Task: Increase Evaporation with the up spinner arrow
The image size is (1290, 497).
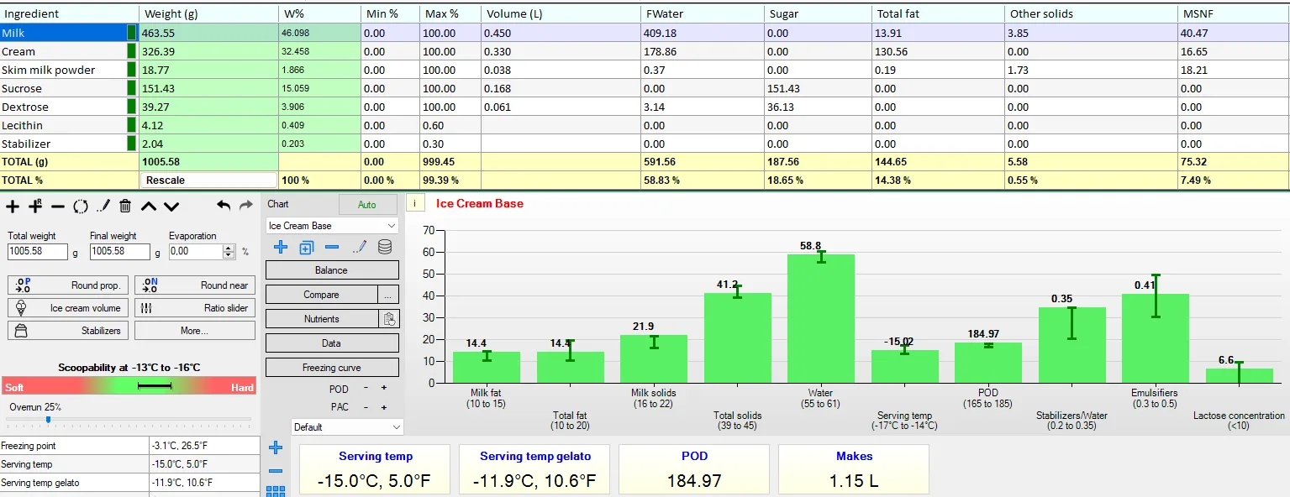Action: pyautogui.click(x=229, y=248)
